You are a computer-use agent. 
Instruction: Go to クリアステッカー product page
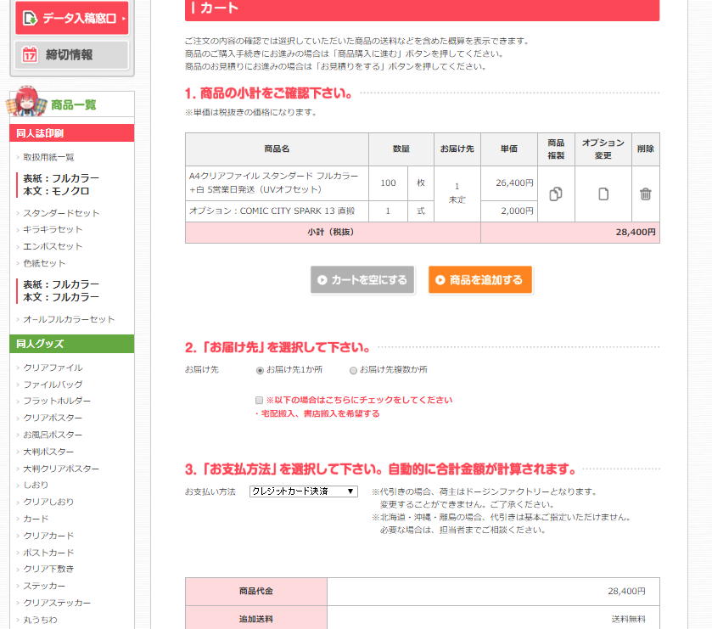tap(57, 603)
